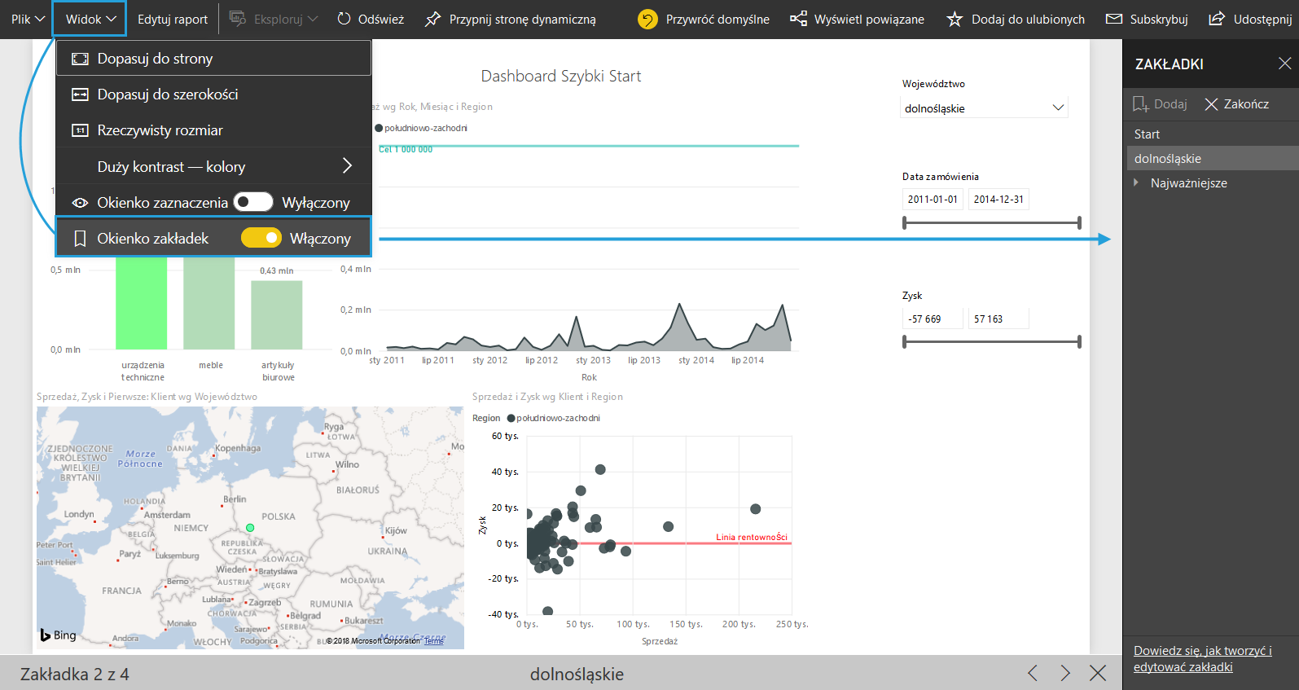Click the star icon Dodaj do ulubionych
Image resolution: width=1299 pixels, height=690 pixels.
point(955,19)
